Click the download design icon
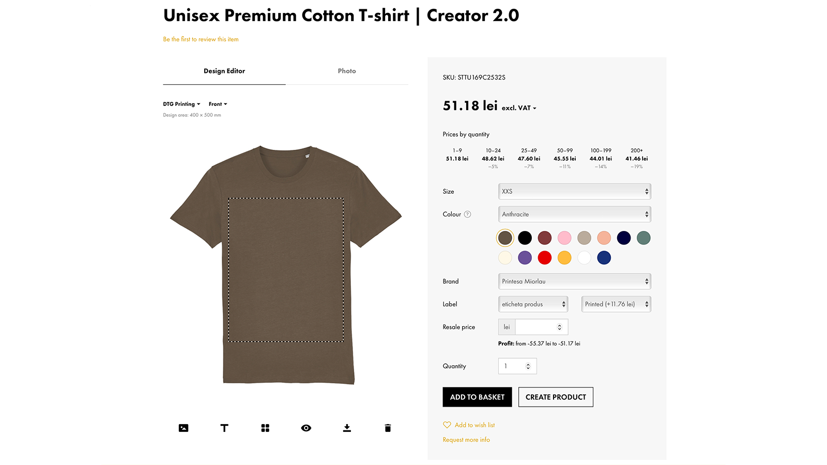827x465 pixels. [x=347, y=428]
